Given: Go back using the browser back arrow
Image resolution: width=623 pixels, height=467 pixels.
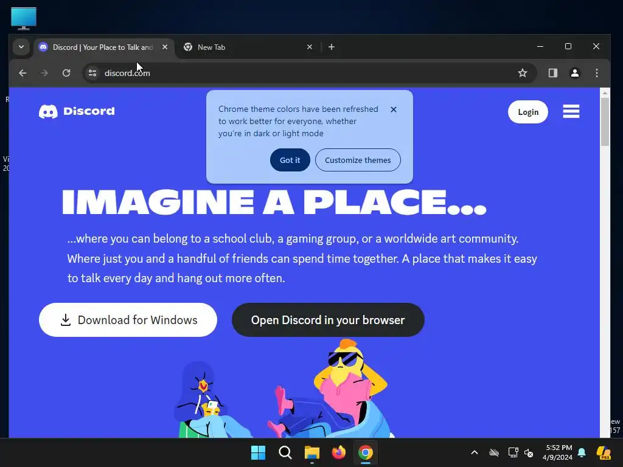Looking at the screenshot, I should pyautogui.click(x=23, y=73).
